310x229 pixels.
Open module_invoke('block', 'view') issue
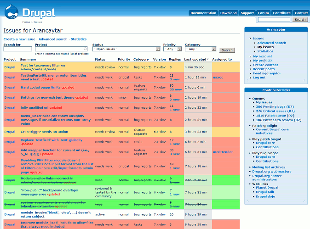tap(56, 214)
